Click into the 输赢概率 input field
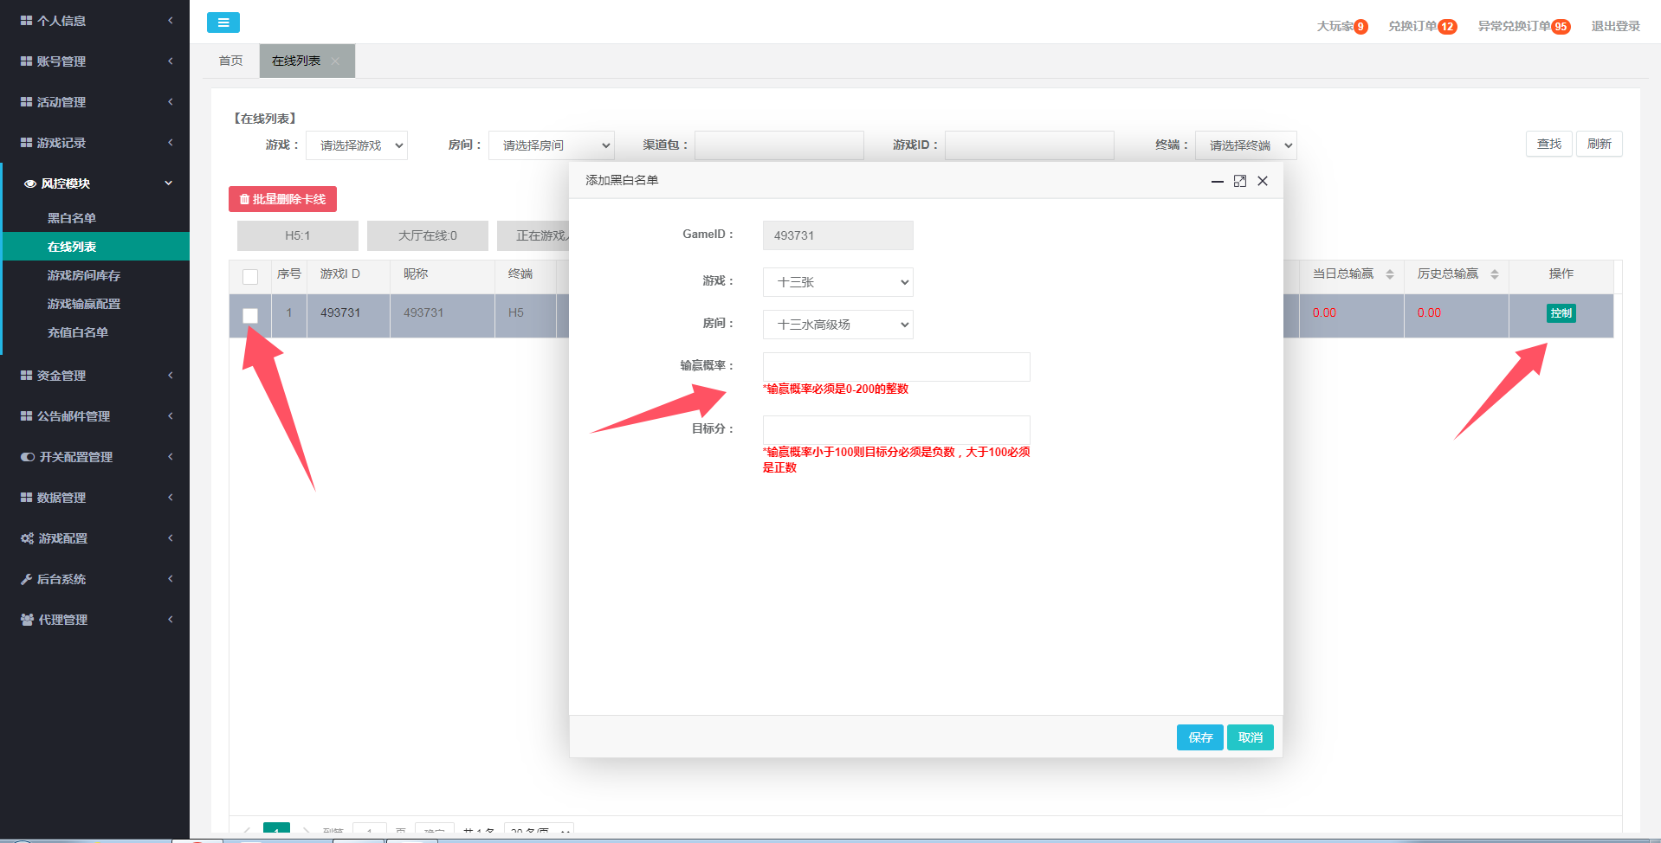The height and width of the screenshot is (843, 1661). [x=895, y=367]
